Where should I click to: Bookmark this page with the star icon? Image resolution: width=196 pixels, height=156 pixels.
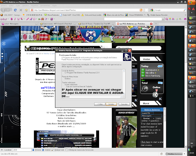pos(144,10)
